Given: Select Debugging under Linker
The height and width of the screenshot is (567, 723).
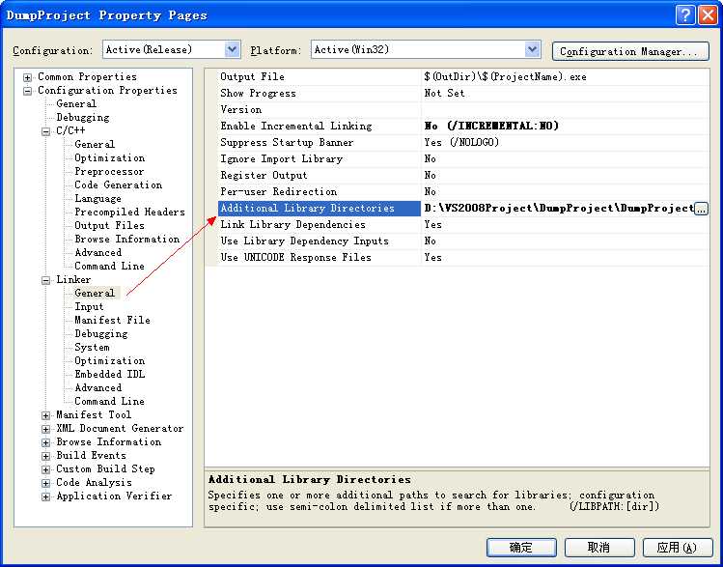Looking at the screenshot, I should pos(101,333).
